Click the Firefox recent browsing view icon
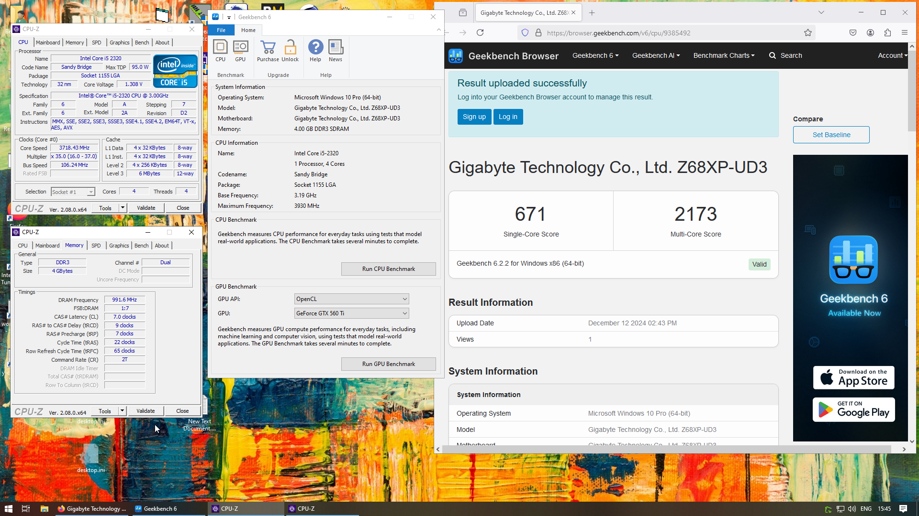This screenshot has height=516, width=919. [462, 13]
